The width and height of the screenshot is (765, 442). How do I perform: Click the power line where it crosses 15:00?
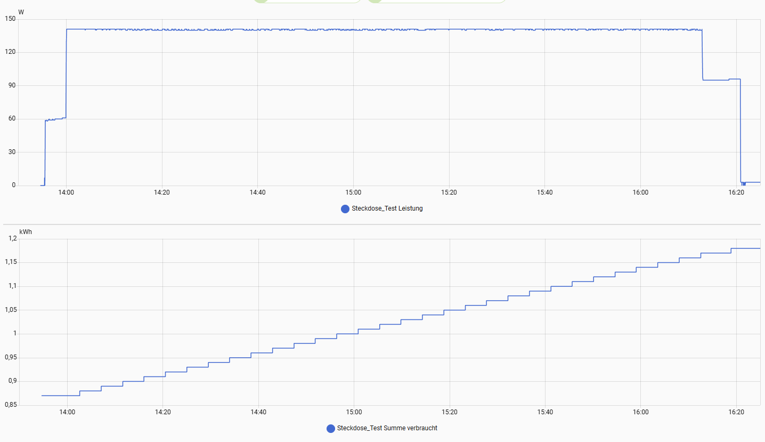(x=353, y=29)
